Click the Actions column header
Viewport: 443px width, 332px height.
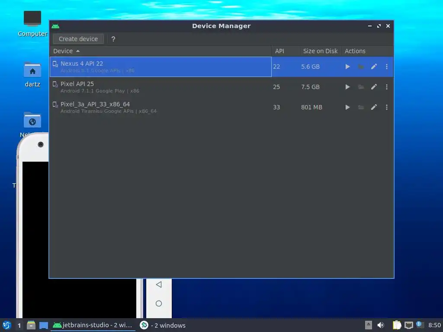tap(367, 51)
